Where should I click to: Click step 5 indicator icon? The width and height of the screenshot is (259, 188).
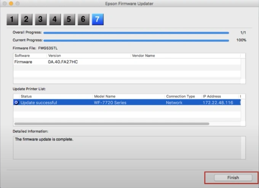coord(69,19)
